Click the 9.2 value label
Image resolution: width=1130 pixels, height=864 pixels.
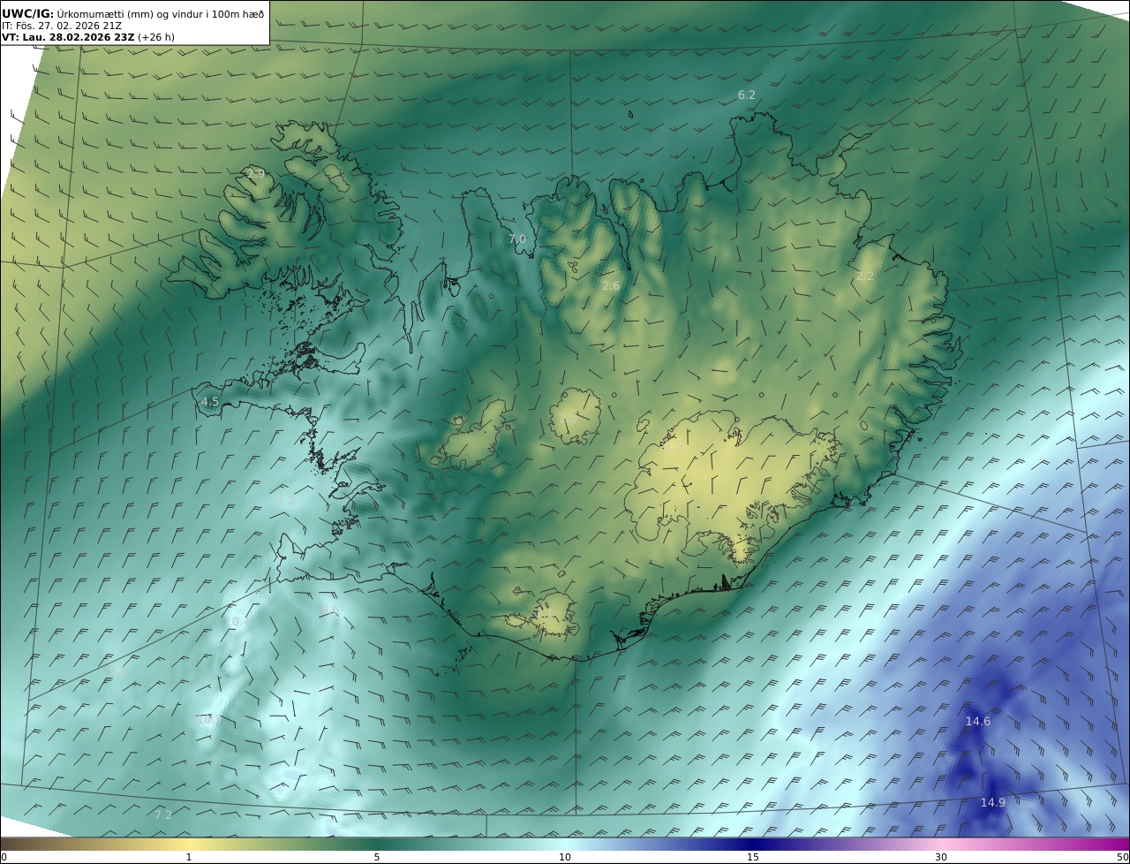click(285, 500)
